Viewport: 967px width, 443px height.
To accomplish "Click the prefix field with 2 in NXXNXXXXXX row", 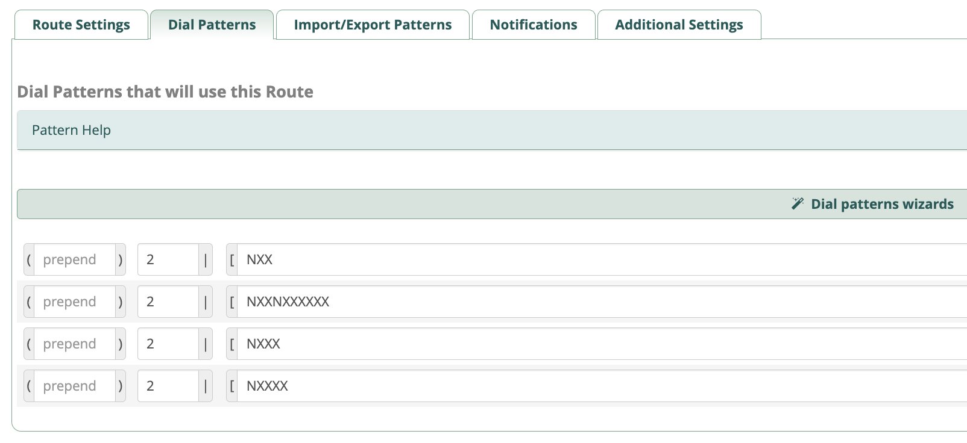I will point(168,302).
